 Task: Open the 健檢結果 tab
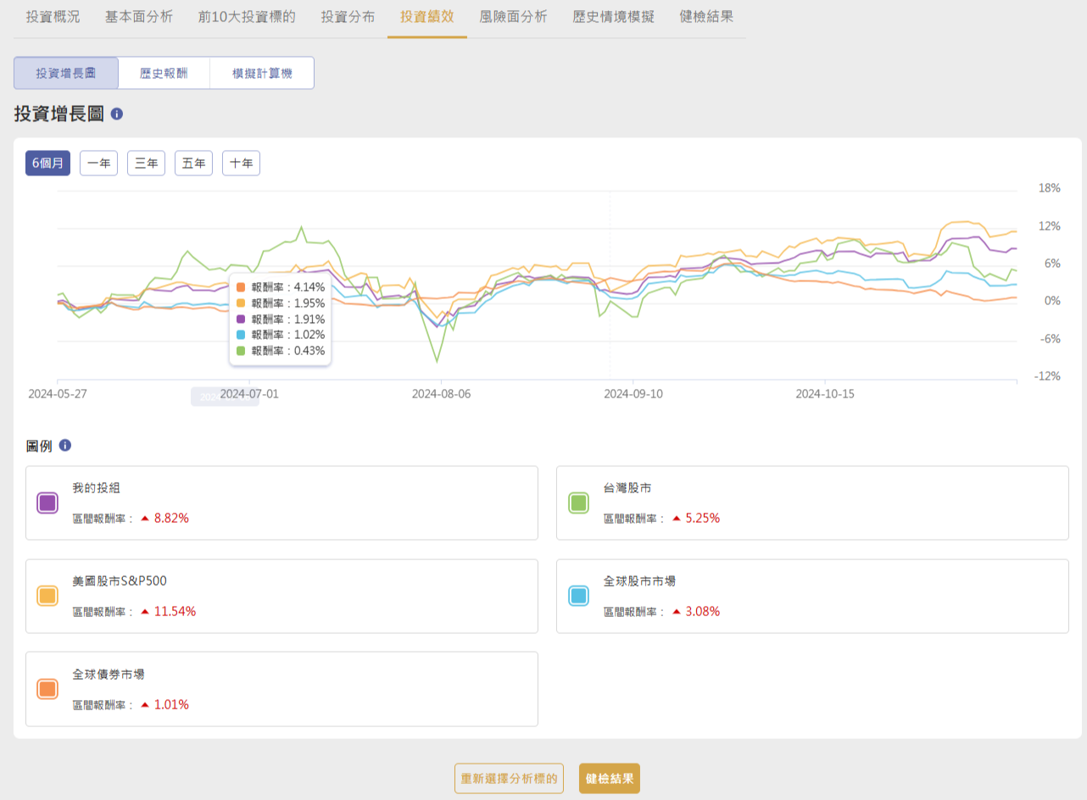pyautogui.click(x=706, y=17)
